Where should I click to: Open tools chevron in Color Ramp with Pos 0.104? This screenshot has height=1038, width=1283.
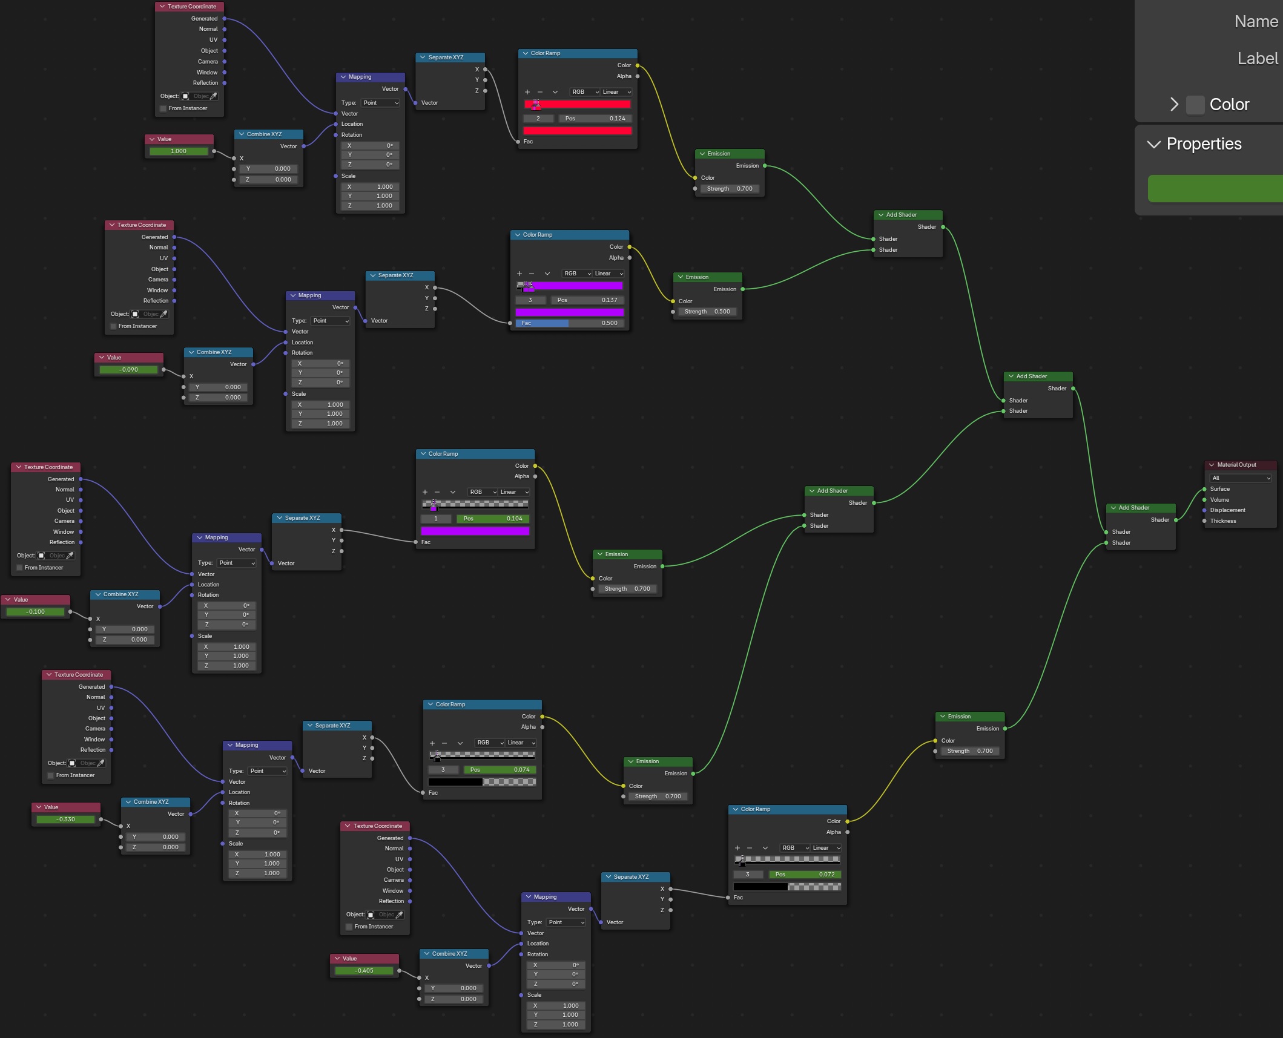pyautogui.click(x=453, y=492)
